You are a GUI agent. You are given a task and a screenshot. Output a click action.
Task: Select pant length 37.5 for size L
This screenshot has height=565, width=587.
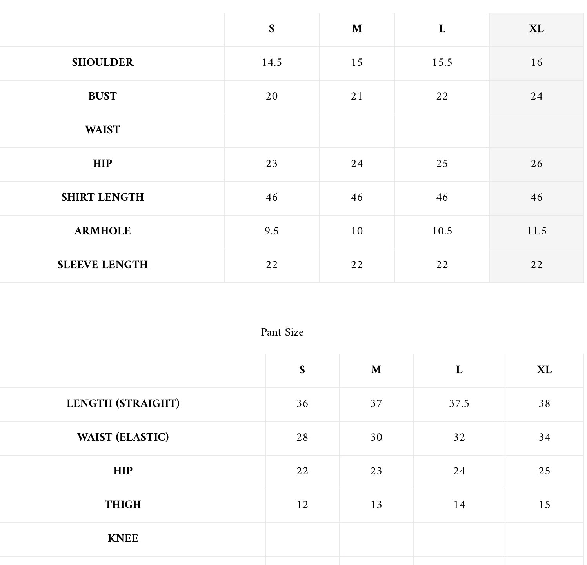coord(459,403)
